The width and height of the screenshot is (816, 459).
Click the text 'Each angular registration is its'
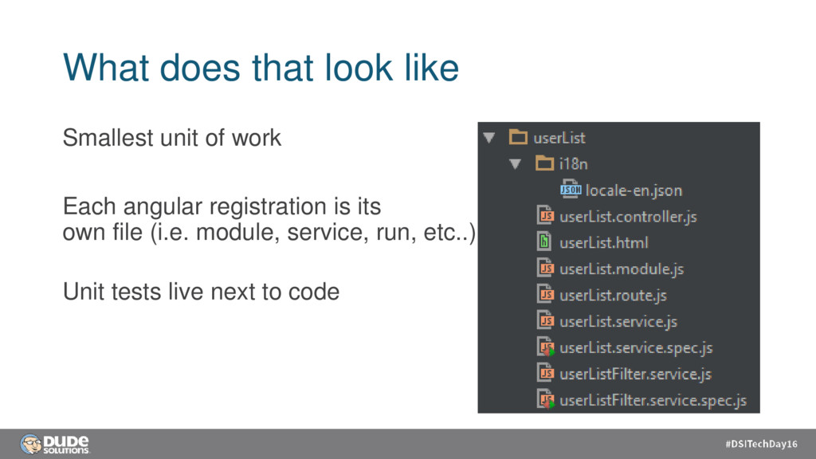pos(222,206)
